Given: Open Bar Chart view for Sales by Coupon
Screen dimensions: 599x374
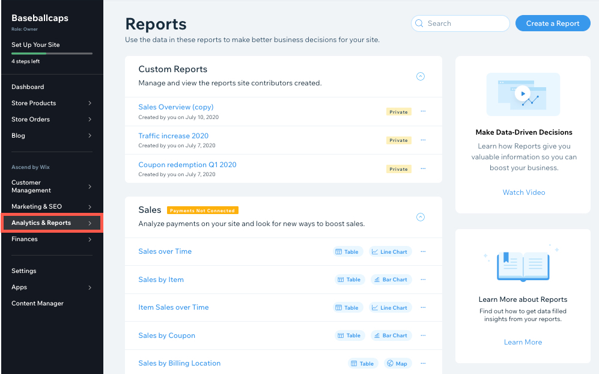Looking at the screenshot, I should pyautogui.click(x=391, y=335).
